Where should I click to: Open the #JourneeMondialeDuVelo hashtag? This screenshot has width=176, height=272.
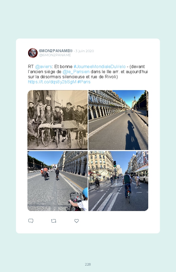tap(100, 67)
